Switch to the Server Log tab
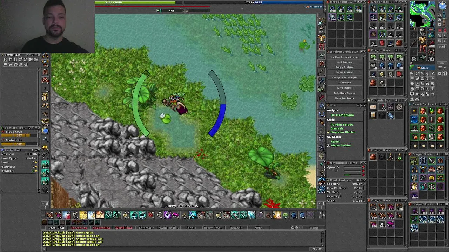449x252 pixels. pyautogui.click(x=79, y=228)
